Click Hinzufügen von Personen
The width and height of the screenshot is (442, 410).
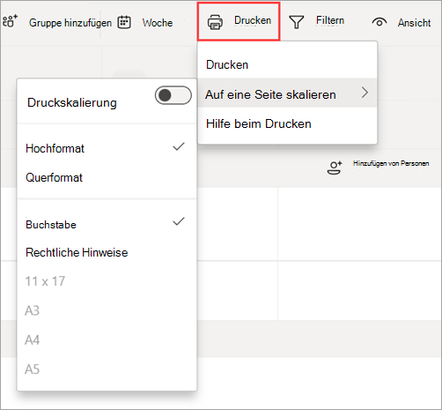391,163
